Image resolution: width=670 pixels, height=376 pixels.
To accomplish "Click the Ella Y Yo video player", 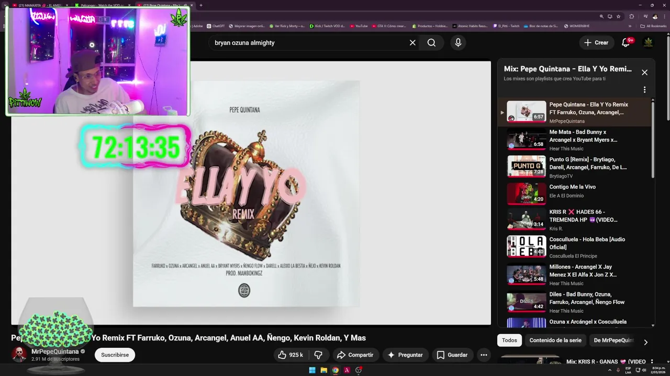I will pyautogui.click(x=251, y=193).
